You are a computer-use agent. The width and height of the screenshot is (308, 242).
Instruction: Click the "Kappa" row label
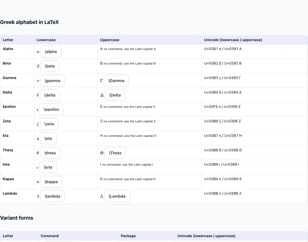(x=8, y=179)
